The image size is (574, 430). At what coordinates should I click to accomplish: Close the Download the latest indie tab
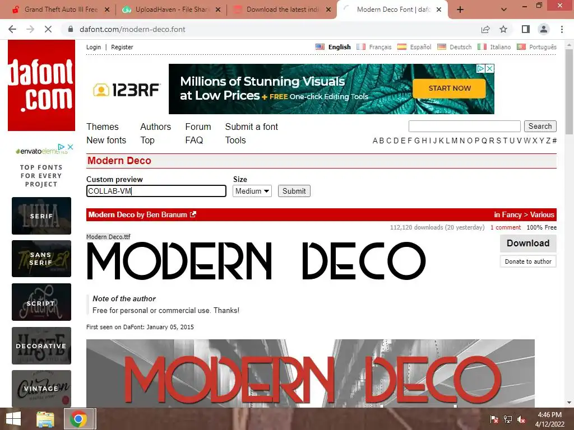pyautogui.click(x=328, y=10)
